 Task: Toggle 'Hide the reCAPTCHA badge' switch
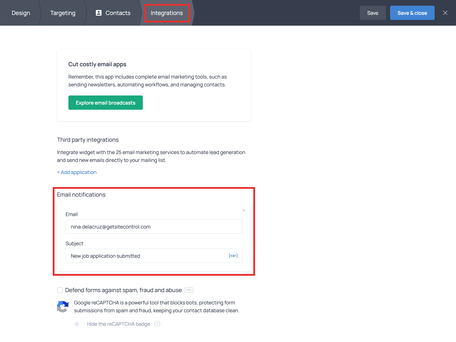pyautogui.click(x=79, y=324)
